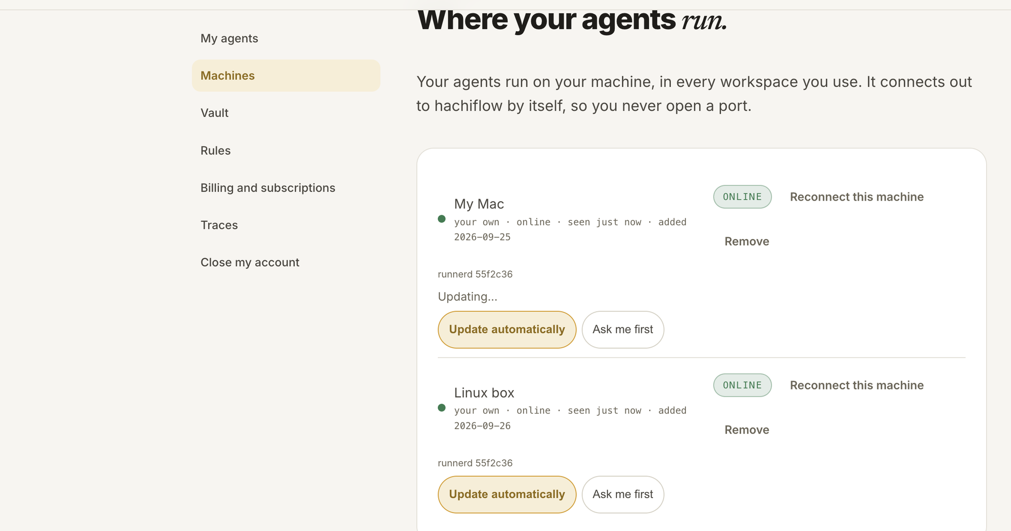Reconnect the My Mac machine
This screenshot has height=531, width=1011.
[856, 197]
